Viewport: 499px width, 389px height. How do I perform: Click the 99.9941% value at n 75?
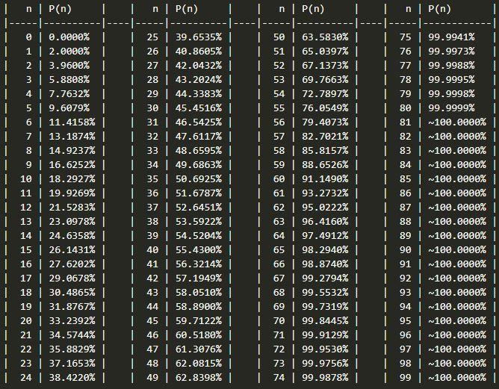tap(451, 37)
